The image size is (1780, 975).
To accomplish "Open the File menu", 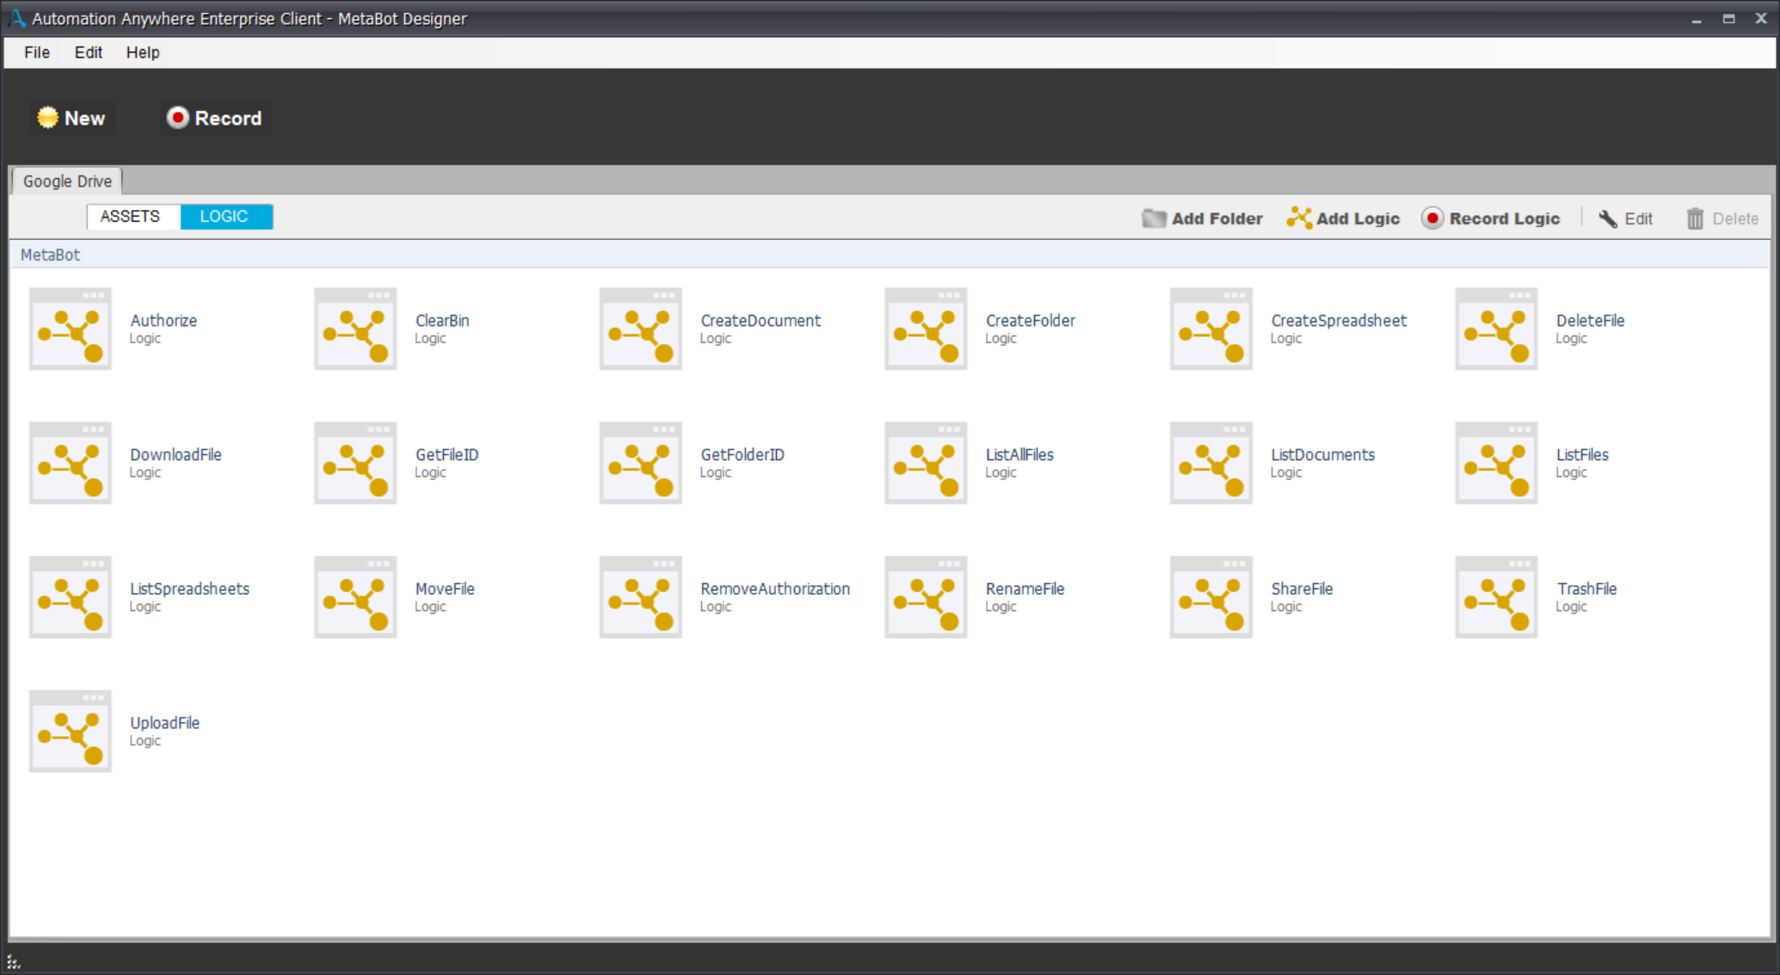I will (x=37, y=52).
